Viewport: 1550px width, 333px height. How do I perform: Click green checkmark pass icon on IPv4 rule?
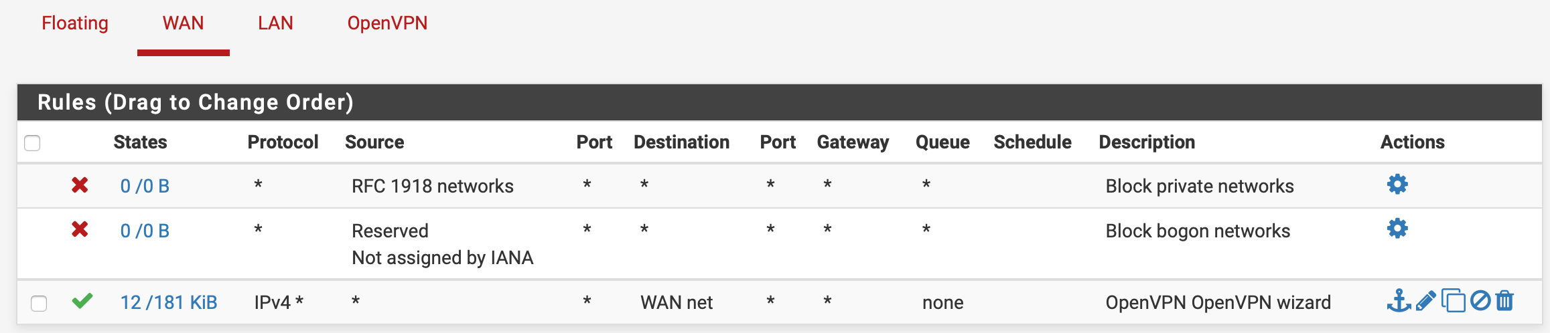tap(82, 302)
